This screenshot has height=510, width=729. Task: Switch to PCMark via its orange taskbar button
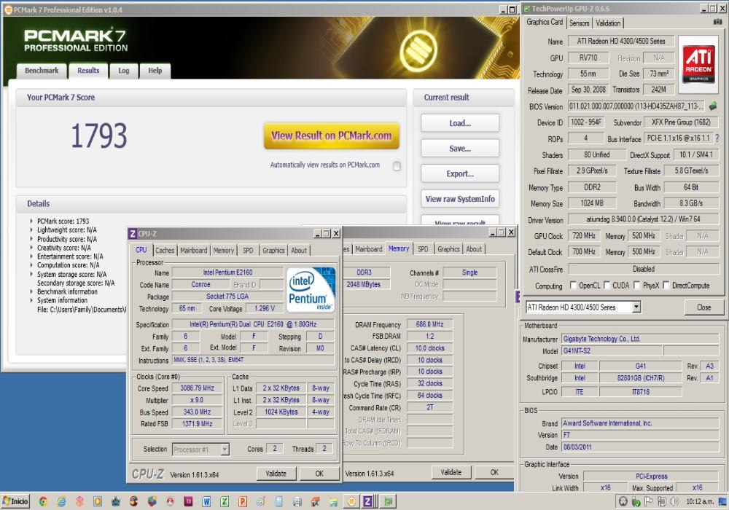click(351, 501)
